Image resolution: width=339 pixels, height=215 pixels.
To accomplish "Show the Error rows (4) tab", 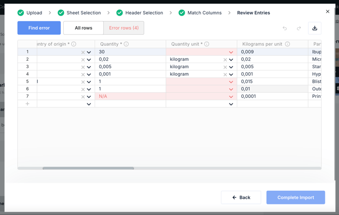I will point(124,28).
